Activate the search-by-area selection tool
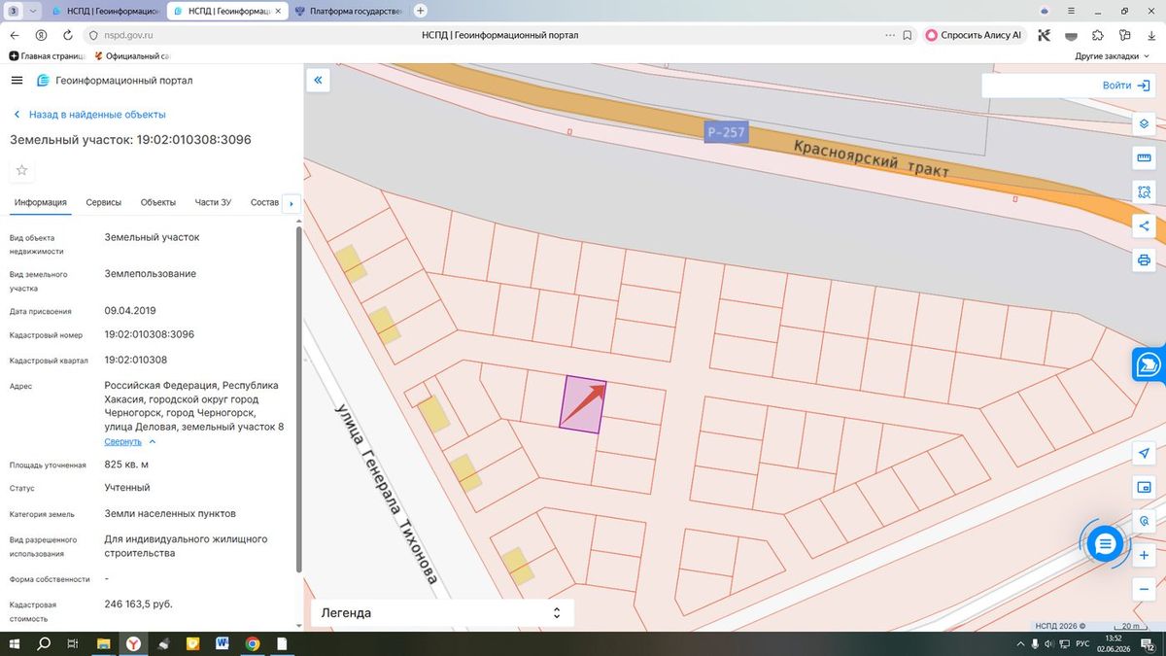The width and height of the screenshot is (1166, 656). 1144,192
